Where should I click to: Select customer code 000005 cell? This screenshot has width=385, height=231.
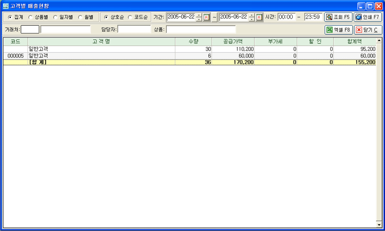coord(15,56)
